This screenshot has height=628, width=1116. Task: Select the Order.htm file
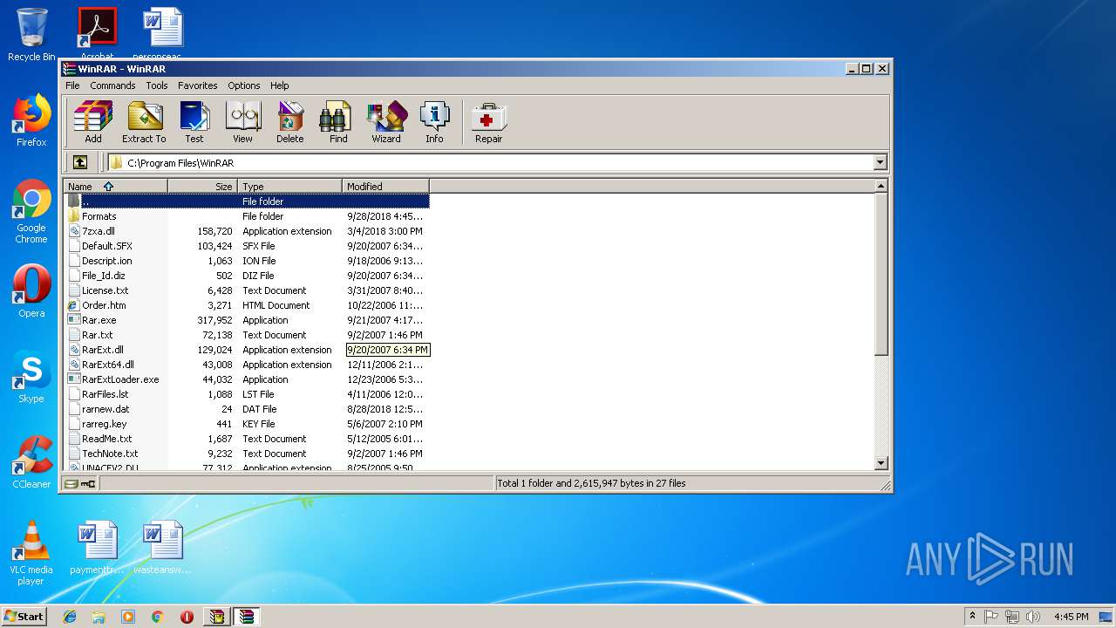pyautogui.click(x=248, y=305)
